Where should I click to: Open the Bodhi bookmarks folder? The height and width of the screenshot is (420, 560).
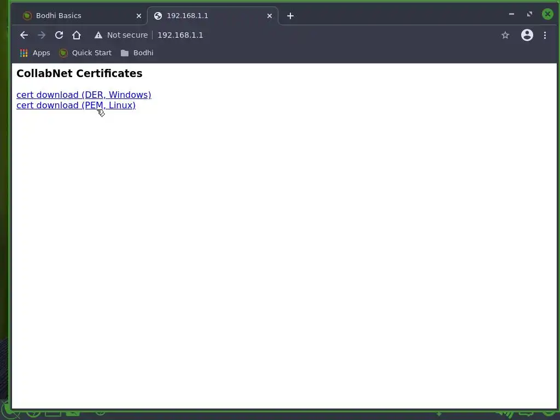[x=137, y=53]
